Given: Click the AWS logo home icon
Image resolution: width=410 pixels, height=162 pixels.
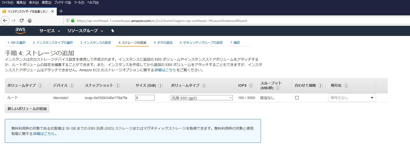Looking at the screenshot, I should [x=20, y=31].
